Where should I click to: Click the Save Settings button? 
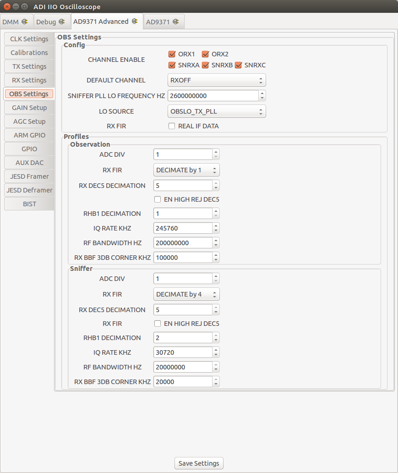coord(198,463)
